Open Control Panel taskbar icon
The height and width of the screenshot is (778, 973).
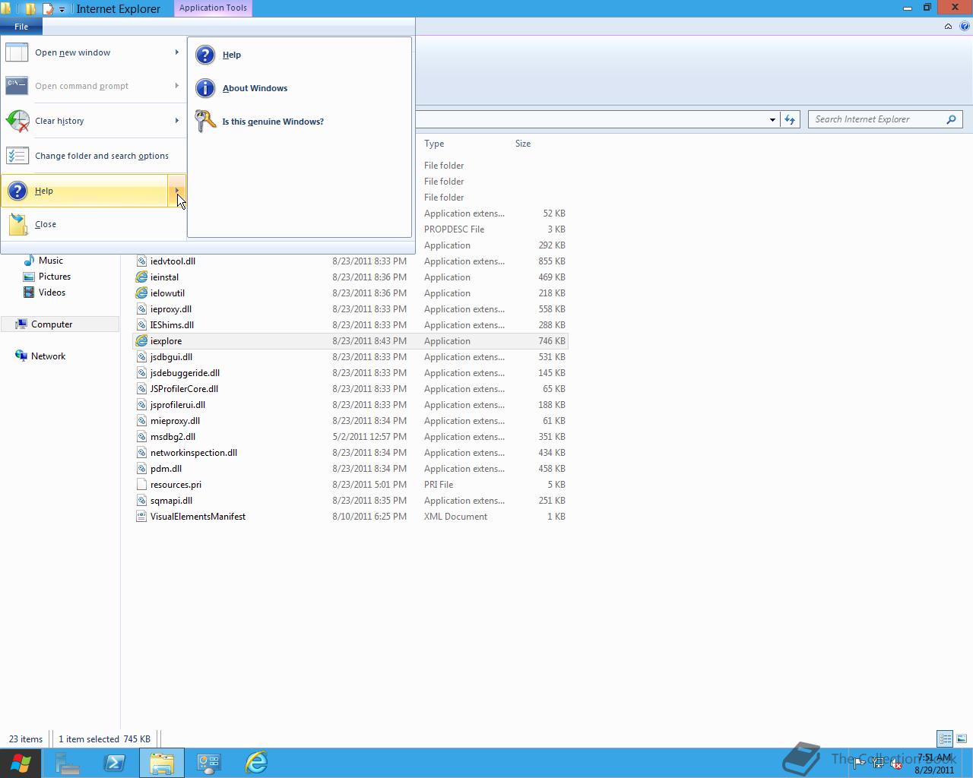[209, 763]
